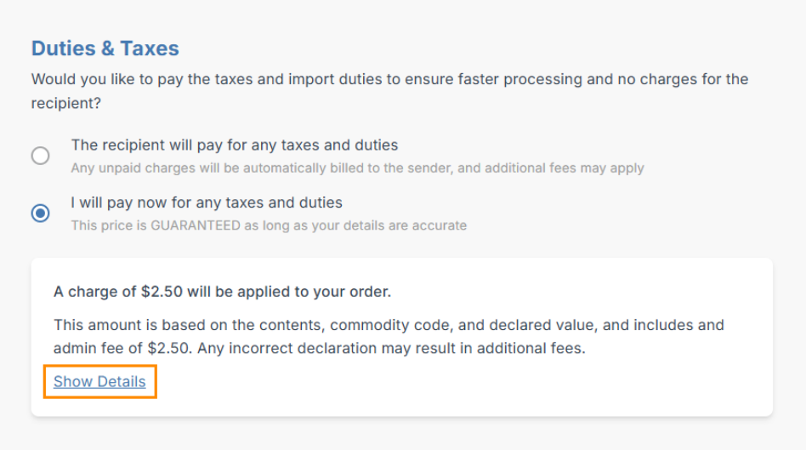Click the bold 'A charge of $2.50' line
The height and width of the screenshot is (450, 806).
(x=222, y=292)
